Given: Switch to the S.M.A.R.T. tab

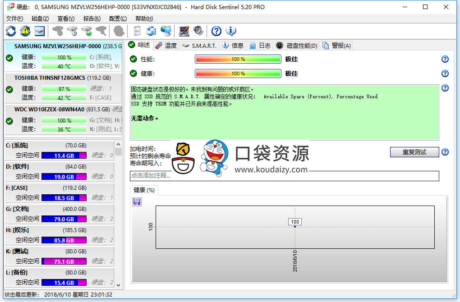Looking at the screenshot, I should point(199,46).
